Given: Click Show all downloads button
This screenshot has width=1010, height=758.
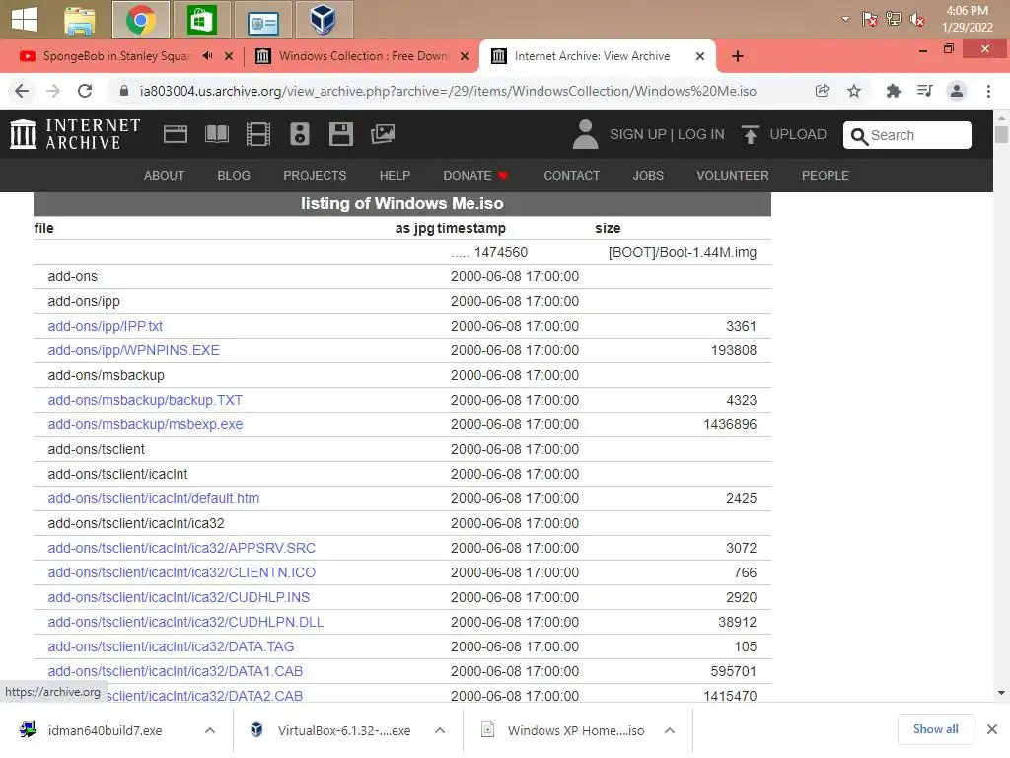Looking at the screenshot, I should pyautogui.click(x=935, y=729).
